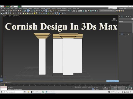Click the Undo arrow in main toolbar
Image resolution: width=133 pixels, height=99 pixels.
[x=2, y=11]
